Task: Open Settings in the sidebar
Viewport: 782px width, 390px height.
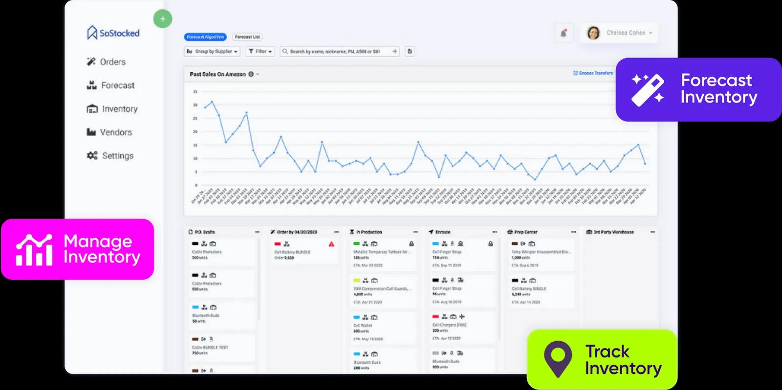Action: click(x=110, y=156)
